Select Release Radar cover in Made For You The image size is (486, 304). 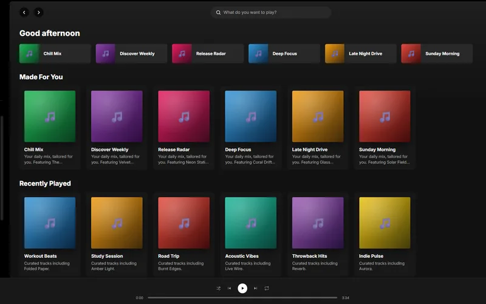click(184, 116)
